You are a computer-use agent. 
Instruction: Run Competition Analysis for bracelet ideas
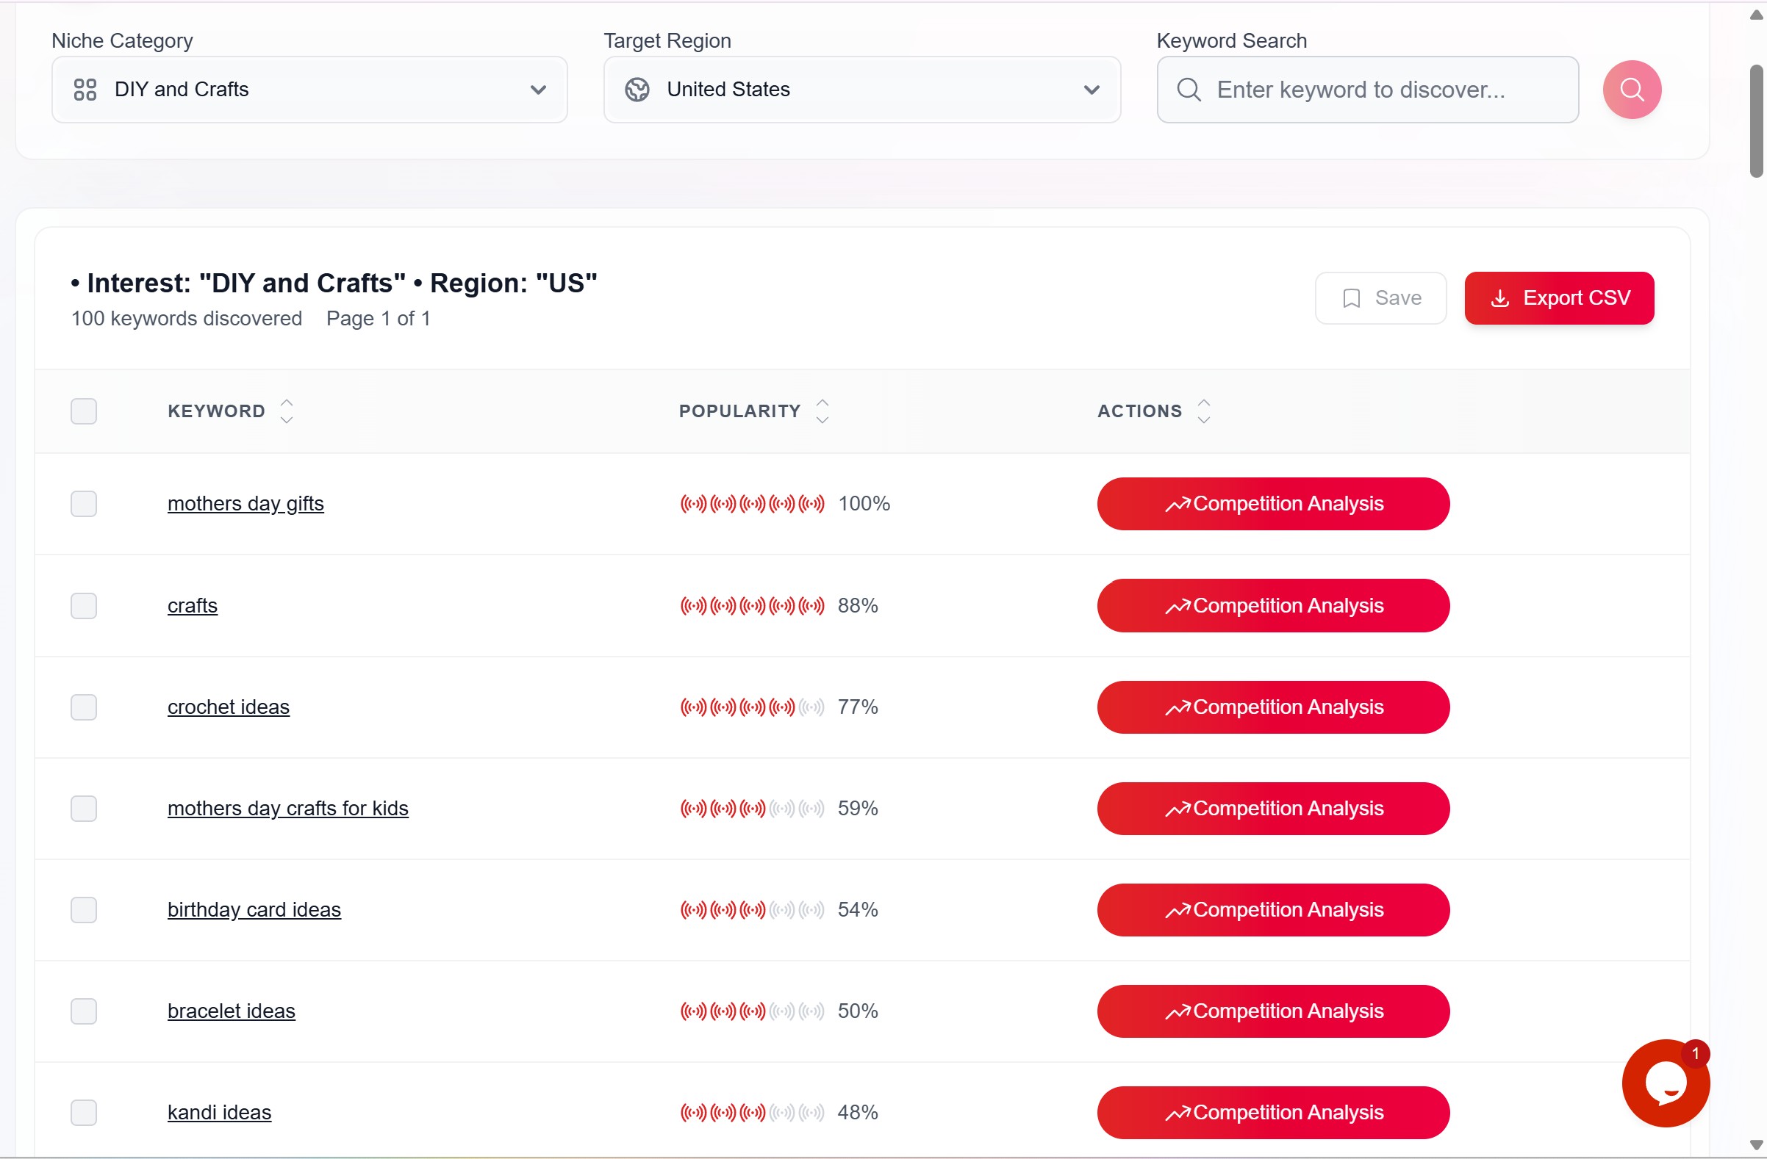1272,1011
